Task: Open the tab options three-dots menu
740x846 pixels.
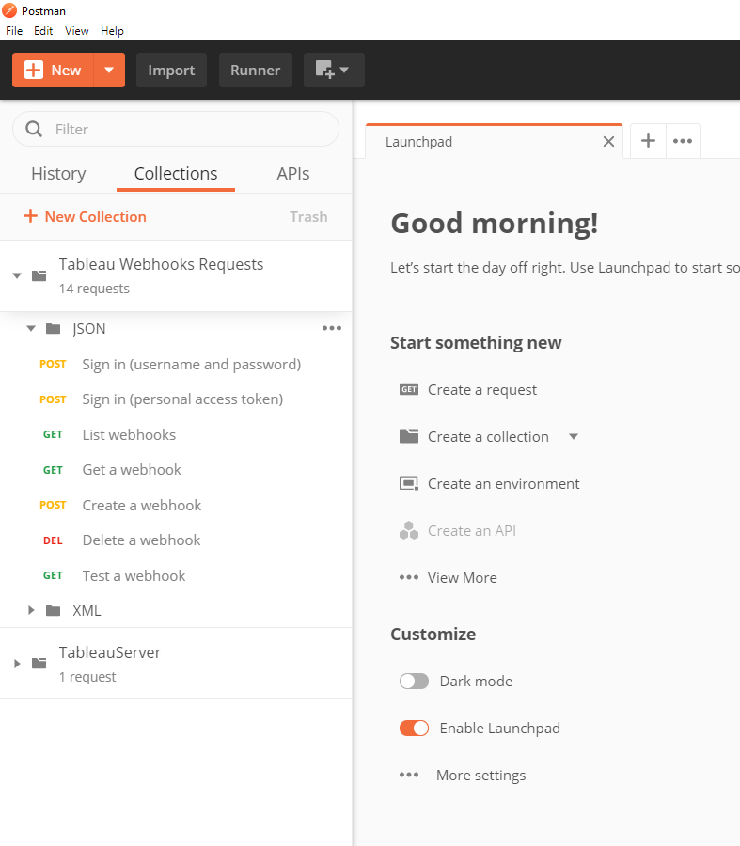Action: coord(683,141)
